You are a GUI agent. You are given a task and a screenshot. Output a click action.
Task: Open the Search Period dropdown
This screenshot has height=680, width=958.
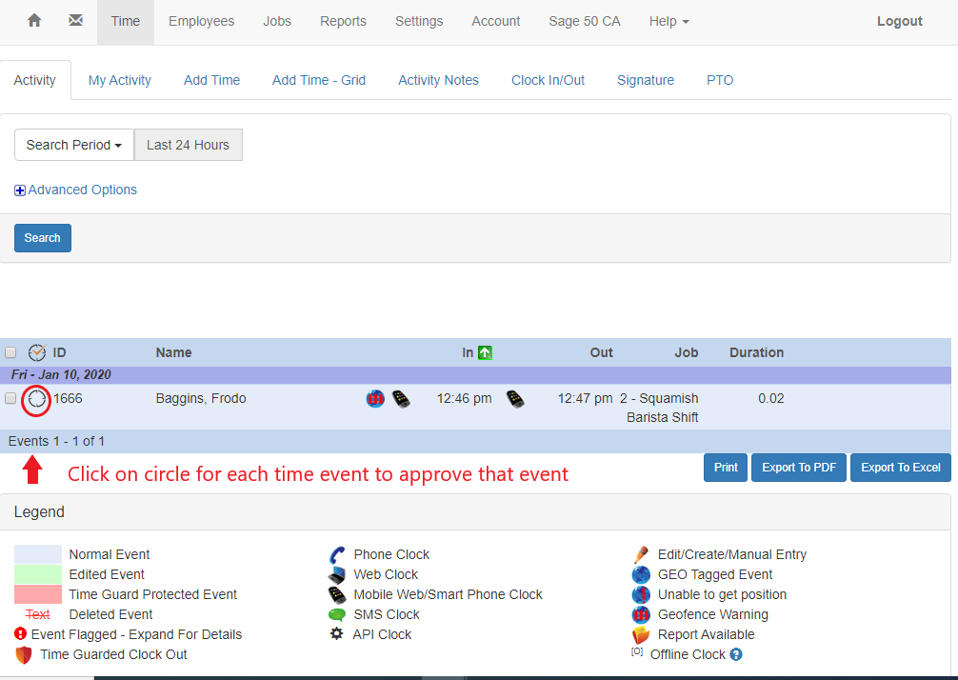click(x=74, y=145)
